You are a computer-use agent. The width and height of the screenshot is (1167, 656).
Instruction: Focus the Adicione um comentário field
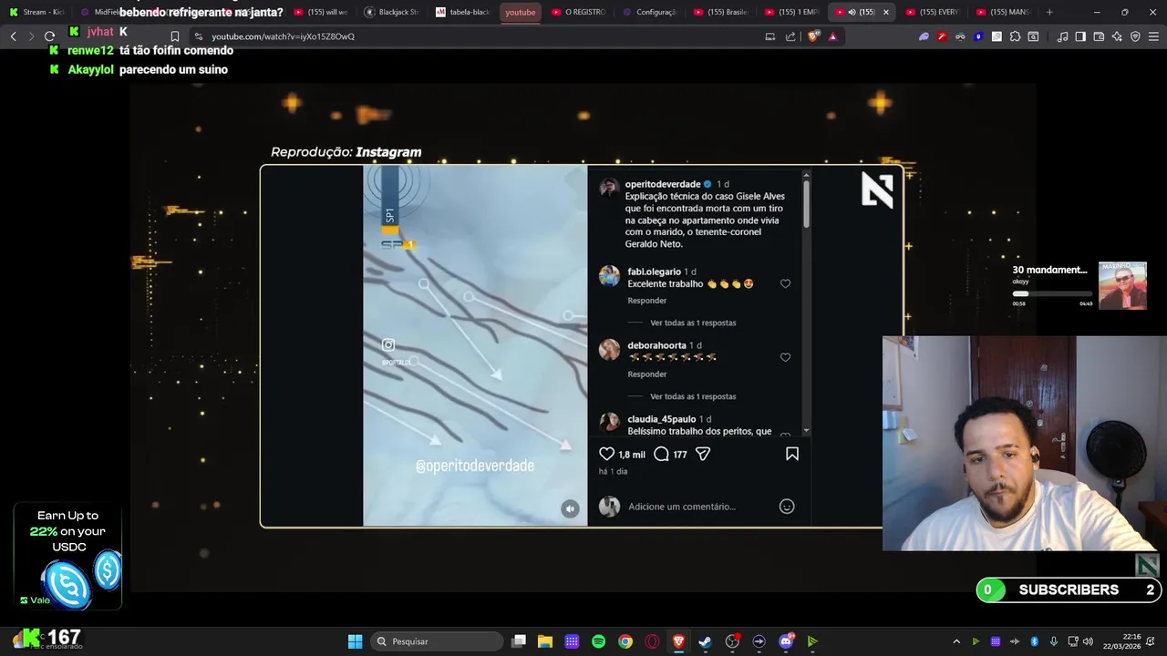(x=682, y=507)
